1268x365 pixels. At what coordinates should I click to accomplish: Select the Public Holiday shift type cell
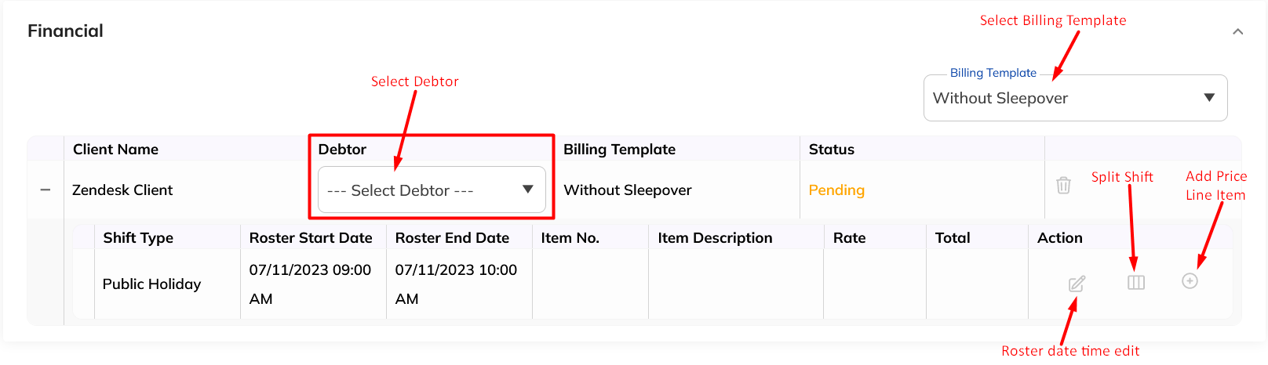[x=151, y=284]
